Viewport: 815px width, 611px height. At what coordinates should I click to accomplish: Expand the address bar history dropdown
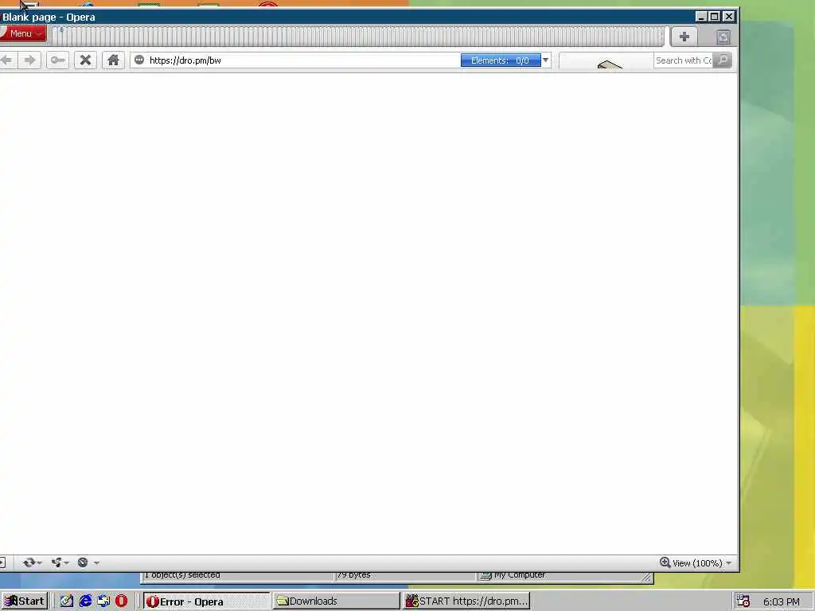545,60
